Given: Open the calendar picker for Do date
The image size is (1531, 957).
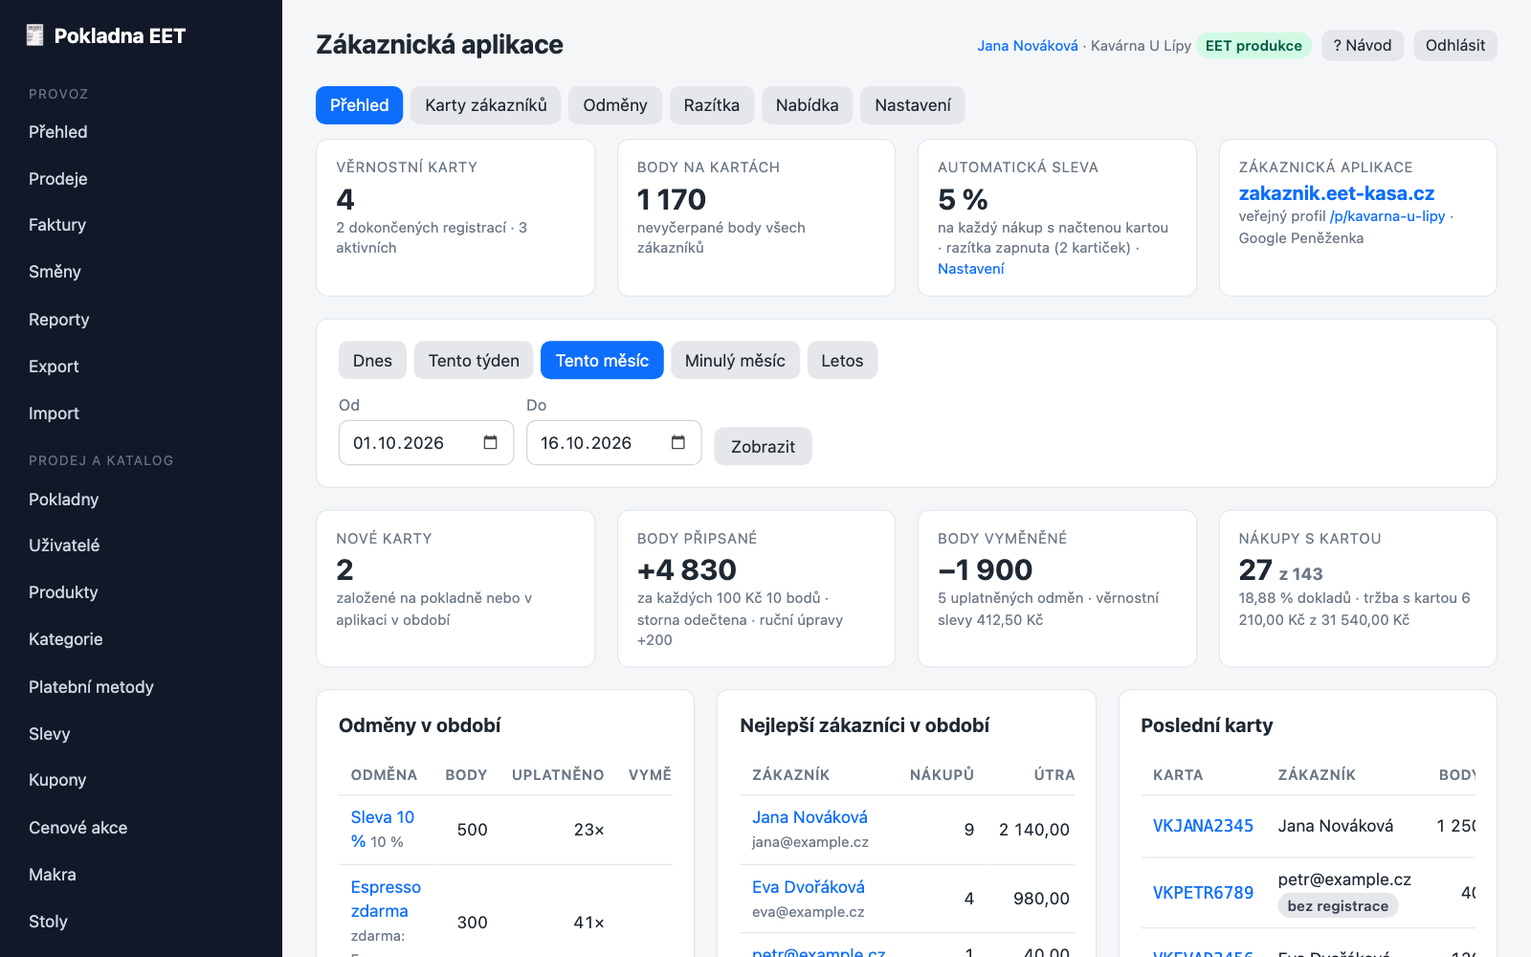Looking at the screenshot, I should [x=678, y=442].
